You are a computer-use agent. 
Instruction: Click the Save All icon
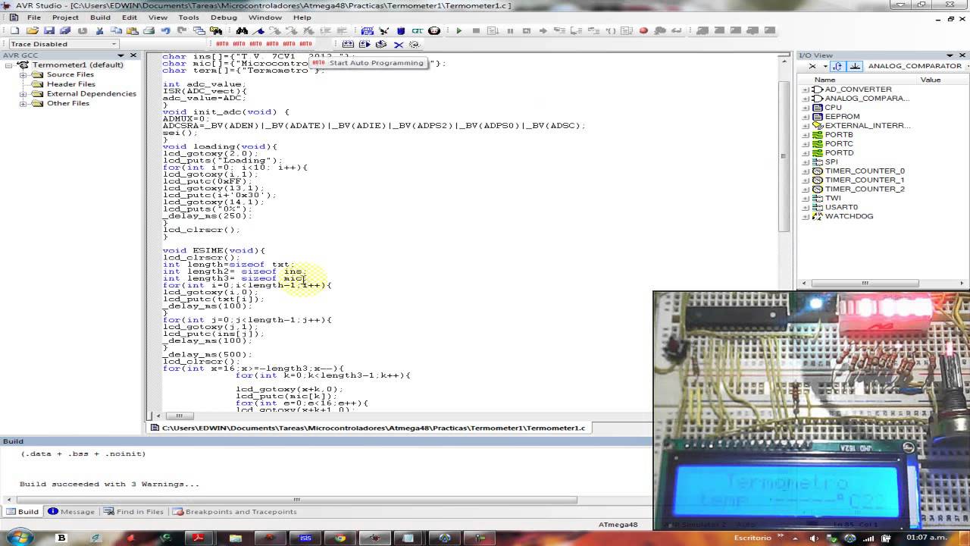[65, 31]
